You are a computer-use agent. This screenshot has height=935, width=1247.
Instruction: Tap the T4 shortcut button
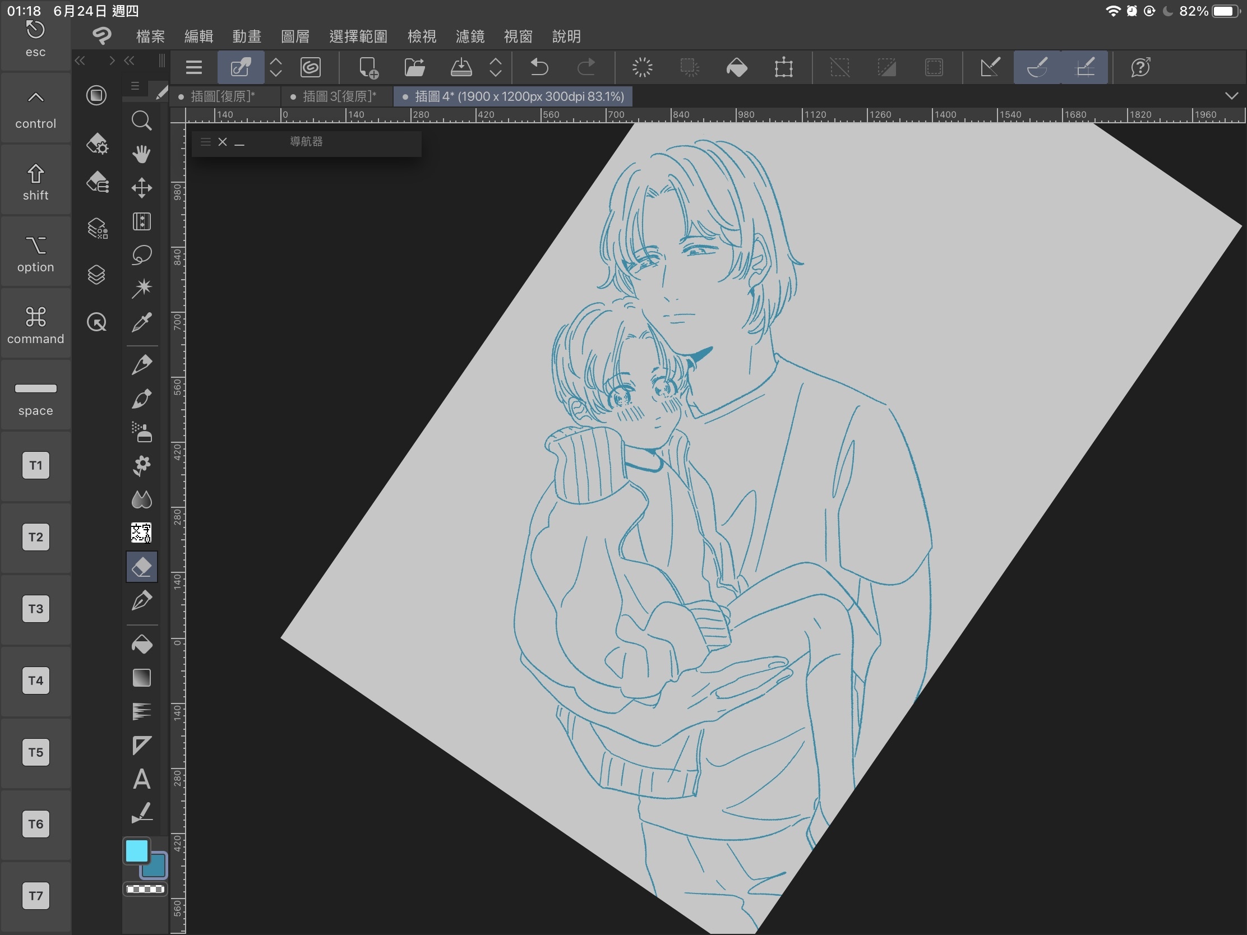35,681
